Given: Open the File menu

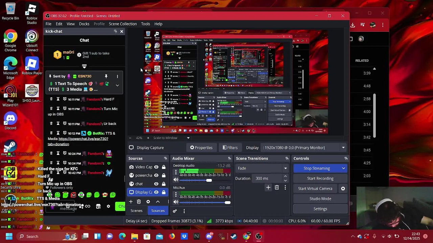Looking at the screenshot, I should pos(48,24).
